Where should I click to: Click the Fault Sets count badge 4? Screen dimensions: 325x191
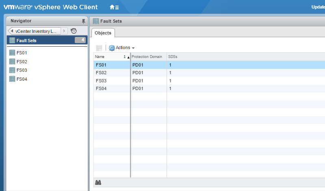80,40
